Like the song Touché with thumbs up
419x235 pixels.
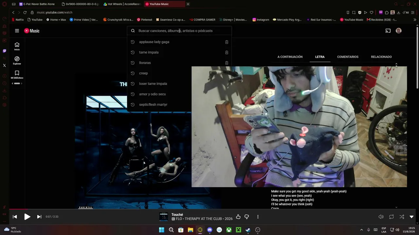point(238,217)
